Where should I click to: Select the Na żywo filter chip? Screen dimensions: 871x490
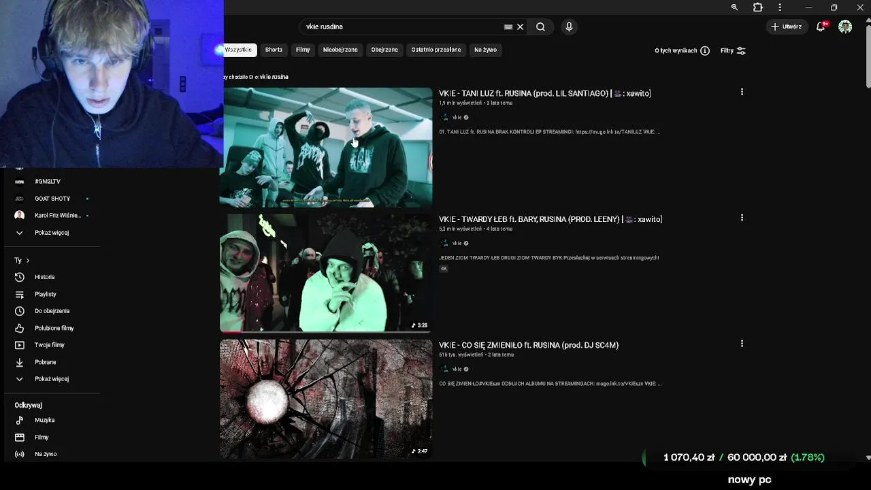point(485,50)
